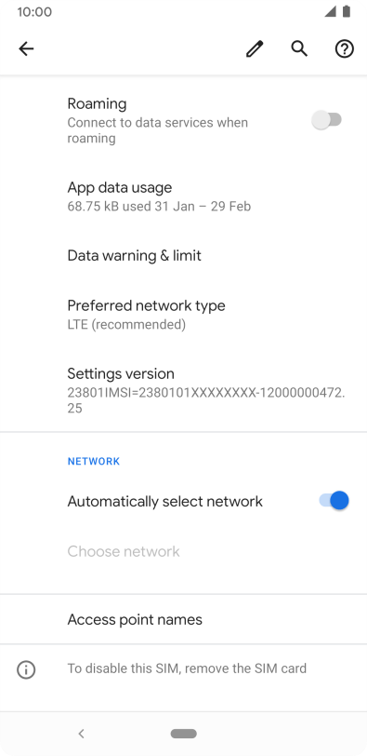Tap the Settings version entry
367x756 pixels.
pyautogui.click(x=183, y=390)
